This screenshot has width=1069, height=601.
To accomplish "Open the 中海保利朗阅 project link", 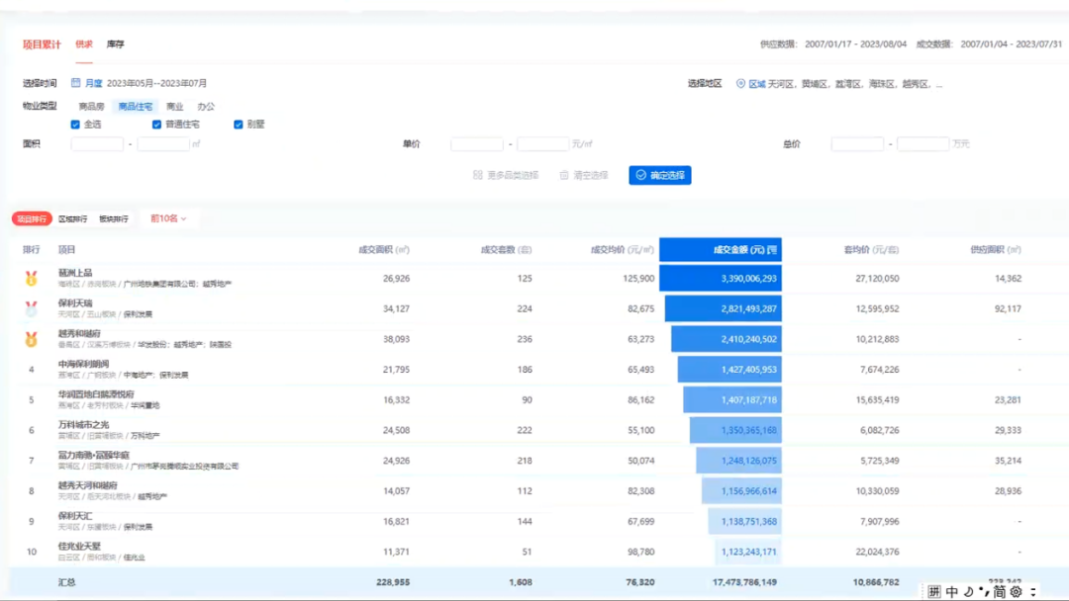I will coord(83,364).
